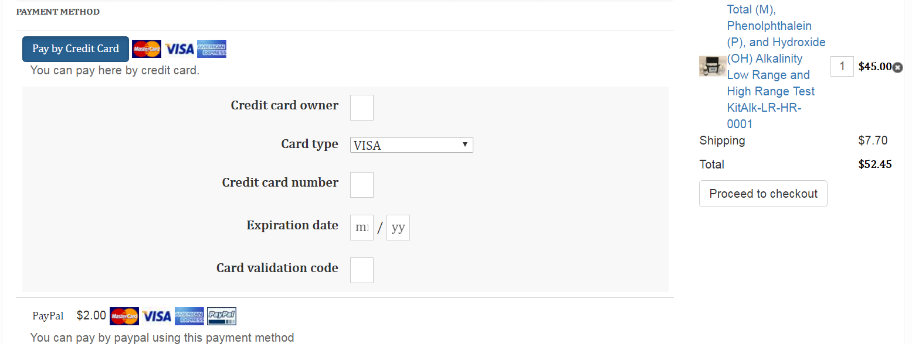Click American Express icon in PayPal row
912x344 pixels.
click(189, 317)
